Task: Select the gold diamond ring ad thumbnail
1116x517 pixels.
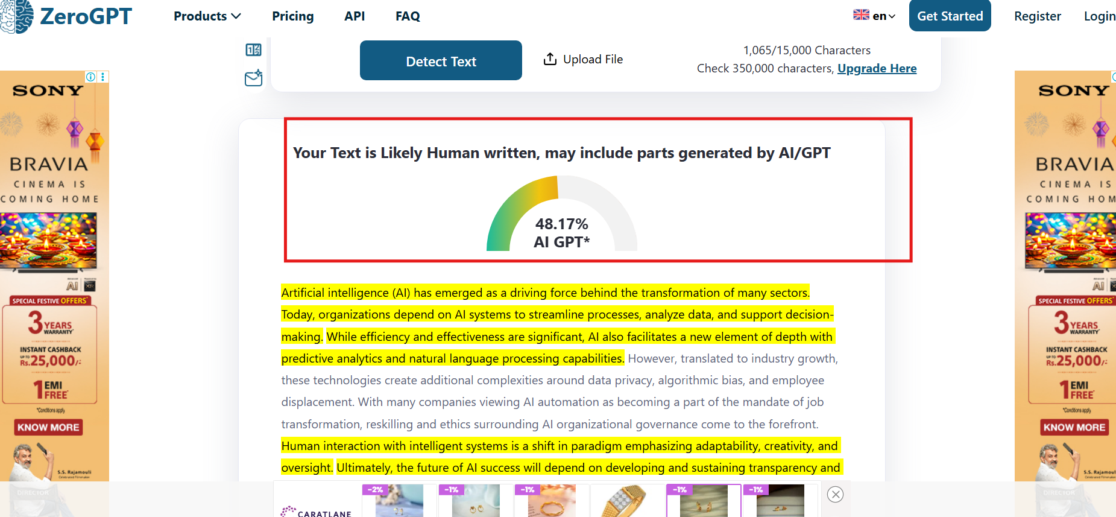Action: pos(627,501)
